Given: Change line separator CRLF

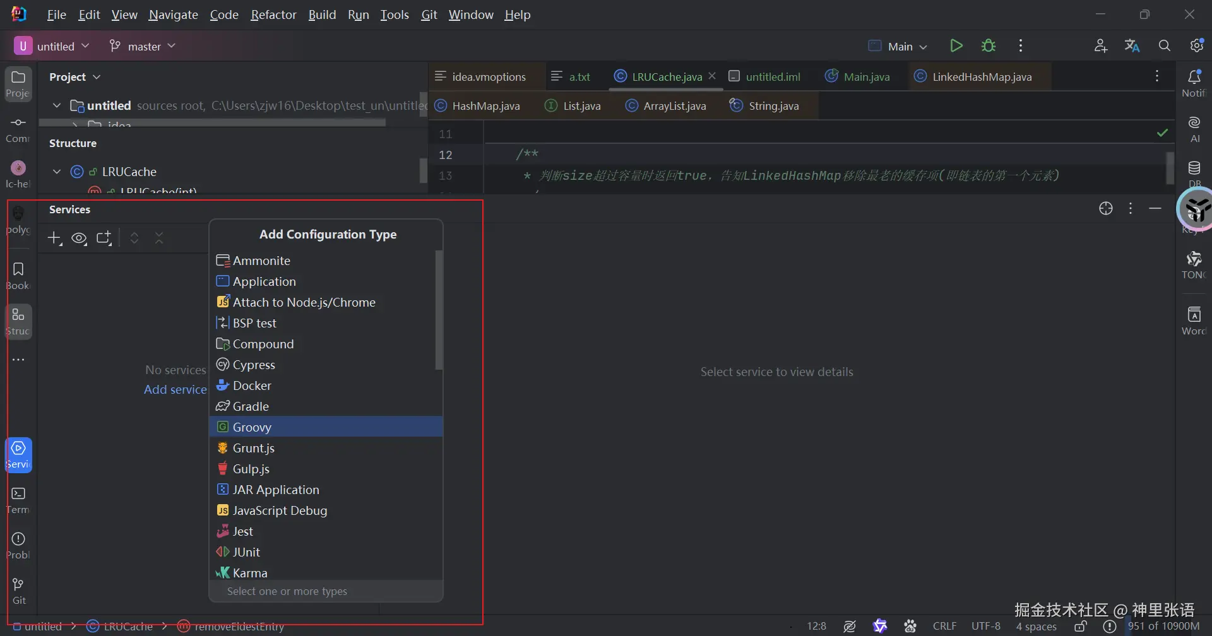Looking at the screenshot, I should 945,627.
